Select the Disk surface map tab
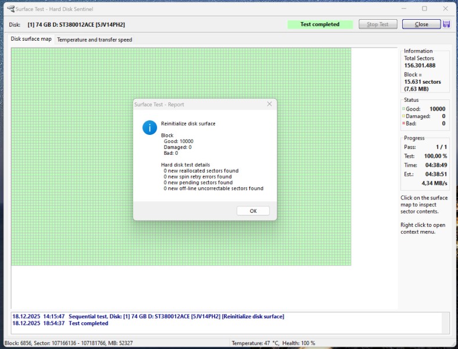This screenshot has width=458, height=349. [31, 39]
